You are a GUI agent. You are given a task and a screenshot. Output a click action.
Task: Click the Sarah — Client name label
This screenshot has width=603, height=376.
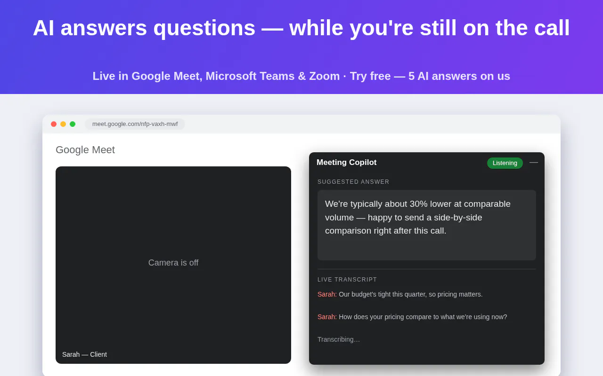tap(85, 354)
